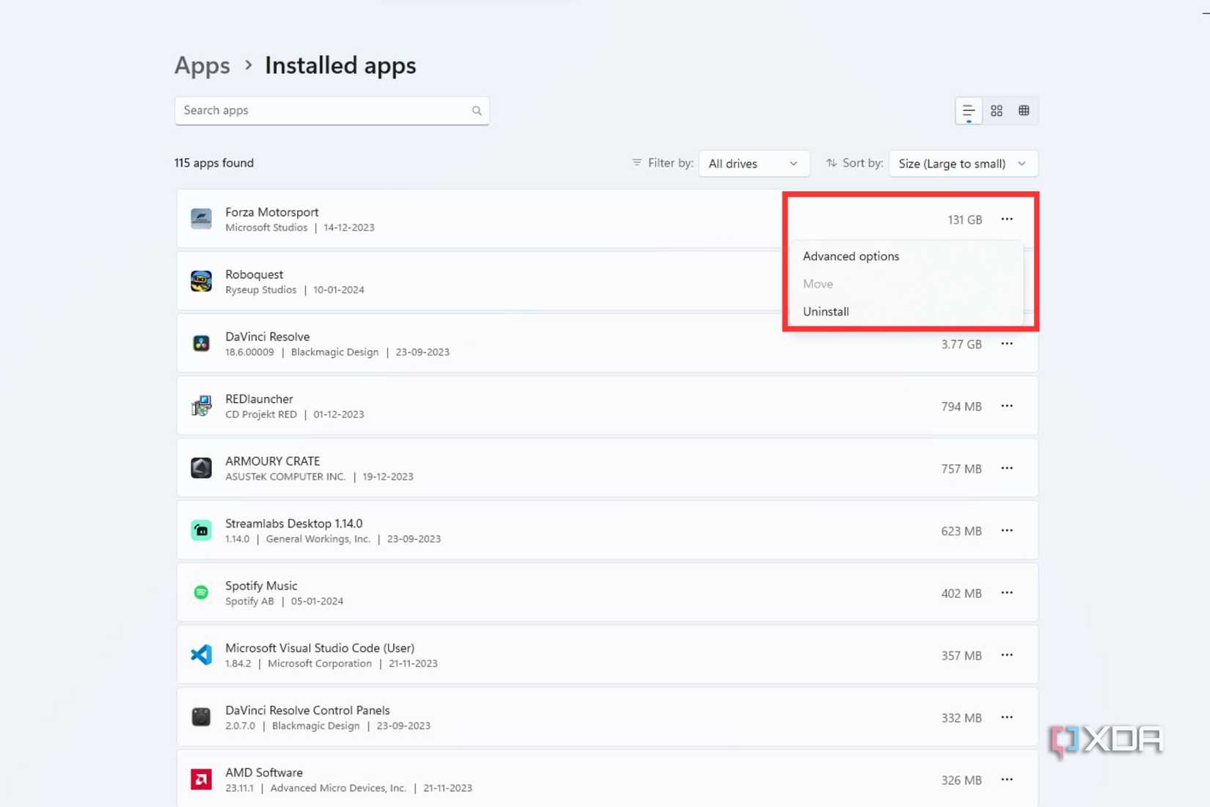The width and height of the screenshot is (1210, 807).
Task: Go back to Apps via breadcrumb
Action: 202,65
